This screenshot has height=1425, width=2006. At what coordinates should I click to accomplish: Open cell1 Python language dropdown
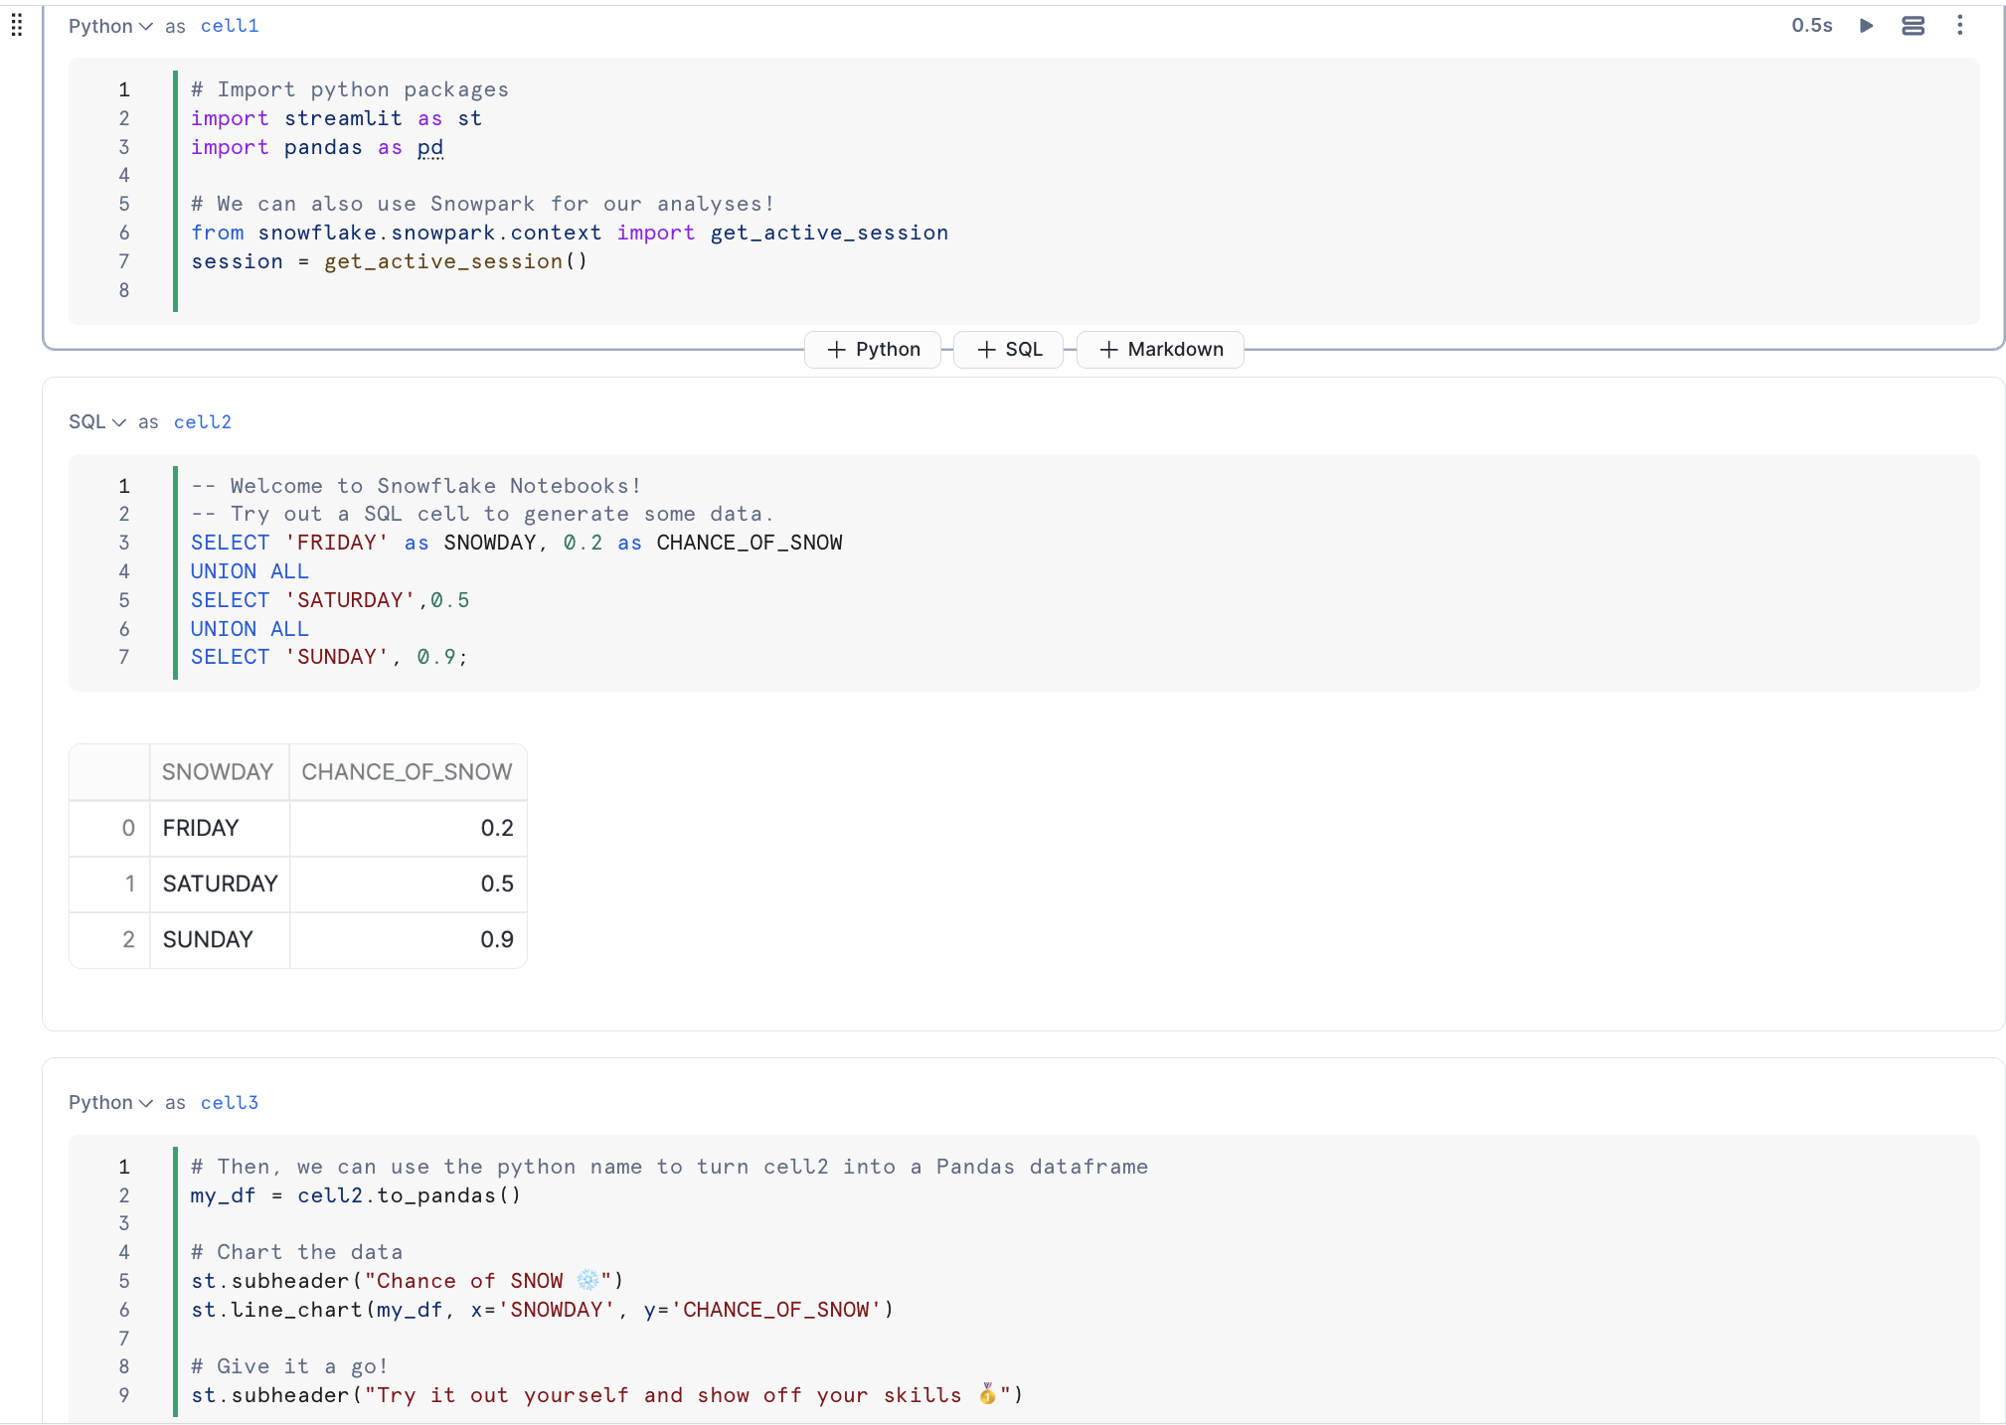[110, 27]
